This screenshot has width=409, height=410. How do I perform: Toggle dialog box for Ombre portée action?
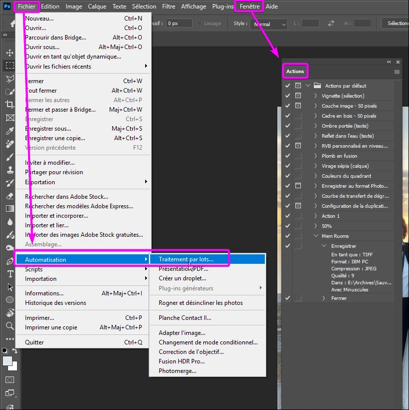(298, 126)
